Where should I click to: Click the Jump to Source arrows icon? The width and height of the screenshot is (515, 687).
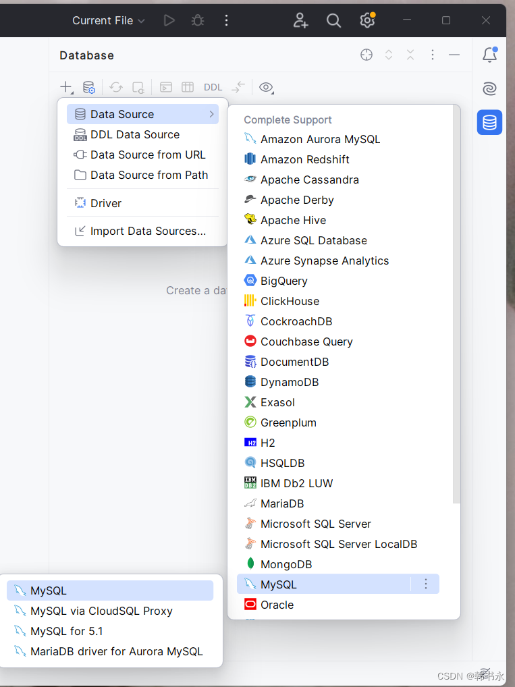tap(238, 87)
